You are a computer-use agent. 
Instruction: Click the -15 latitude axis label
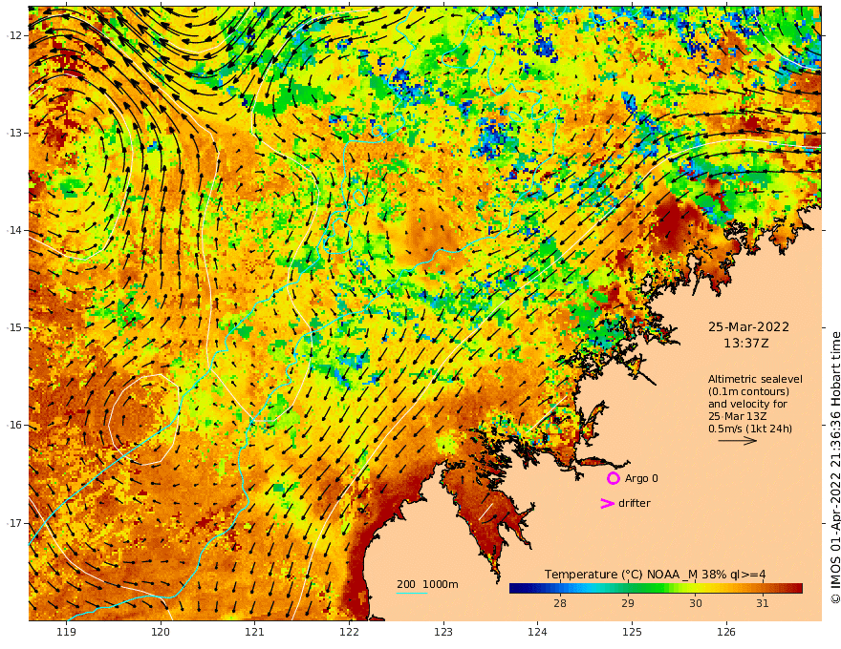(x=14, y=327)
